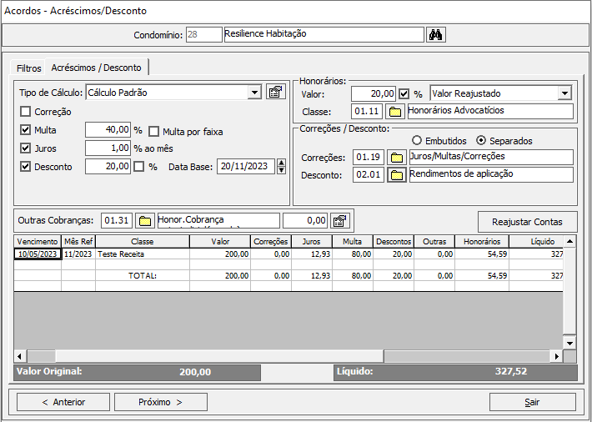Screen dimensions: 592x422
Task: Click Classe column header
Action: (143, 242)
